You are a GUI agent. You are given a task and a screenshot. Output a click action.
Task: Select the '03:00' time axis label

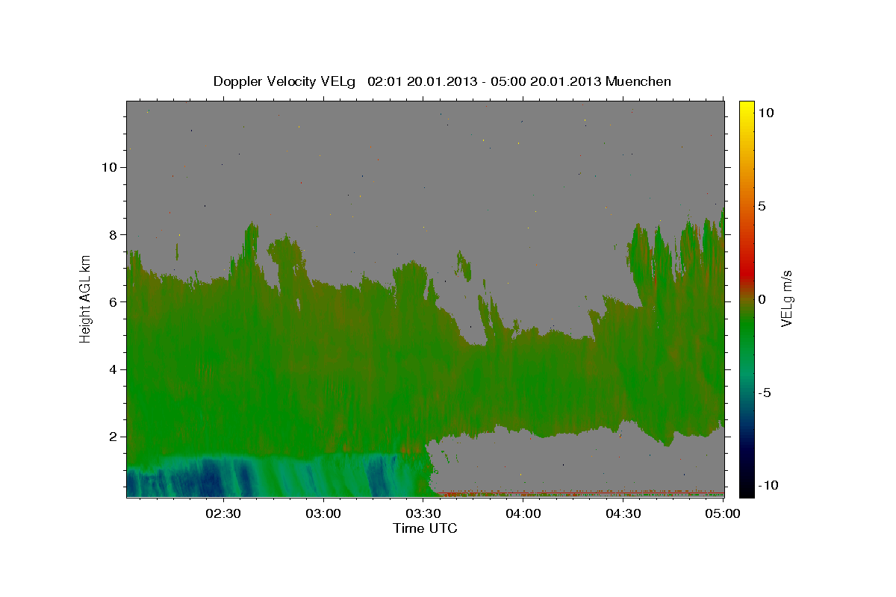click(x=324, y=513)
